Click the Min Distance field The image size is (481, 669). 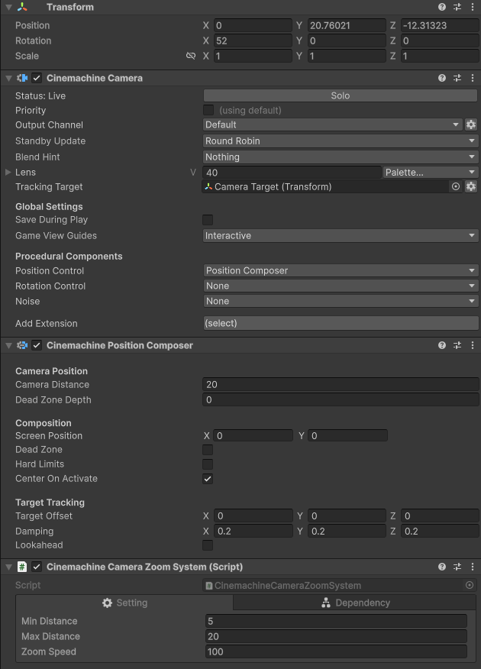336,621
